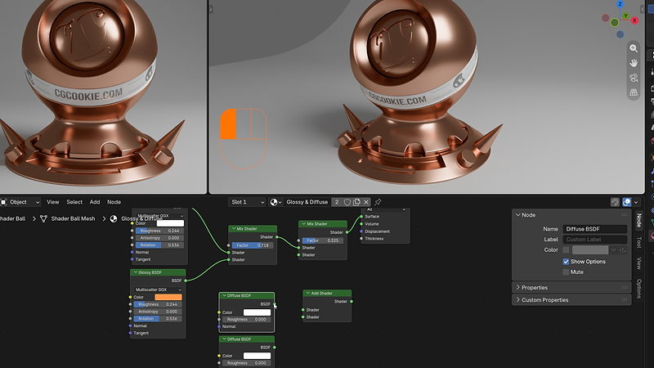Click the Factor 0.718 slider
Screen dimensions: 654x368
click(253, 245)
